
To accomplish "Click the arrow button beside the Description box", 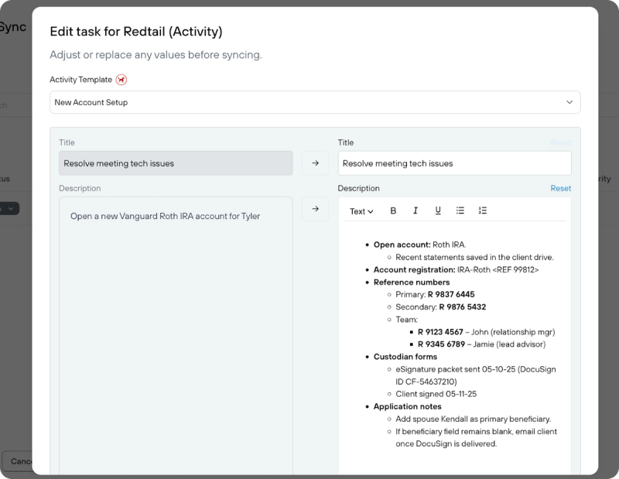I will coord(315,208).
